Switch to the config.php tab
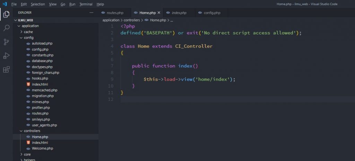Screen dimensions: 355x161 click(212, 13)
